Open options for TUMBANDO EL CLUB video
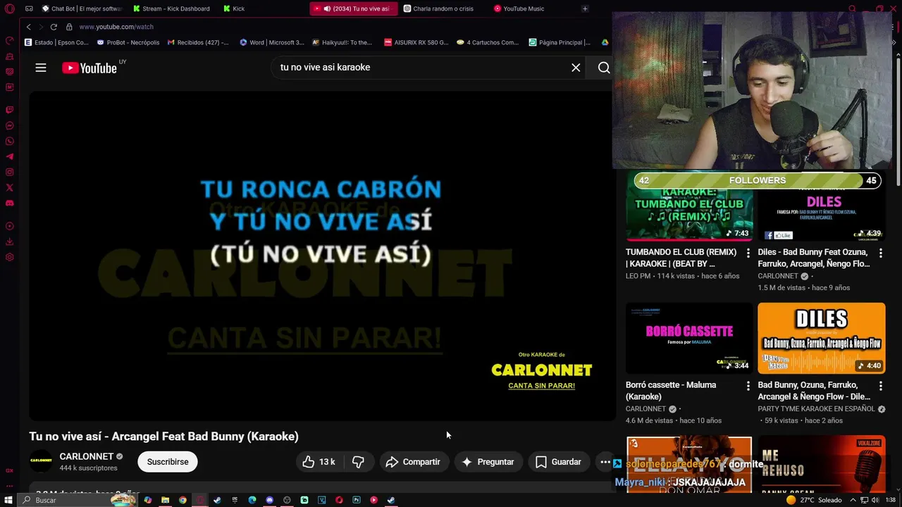 pos(748,252)
